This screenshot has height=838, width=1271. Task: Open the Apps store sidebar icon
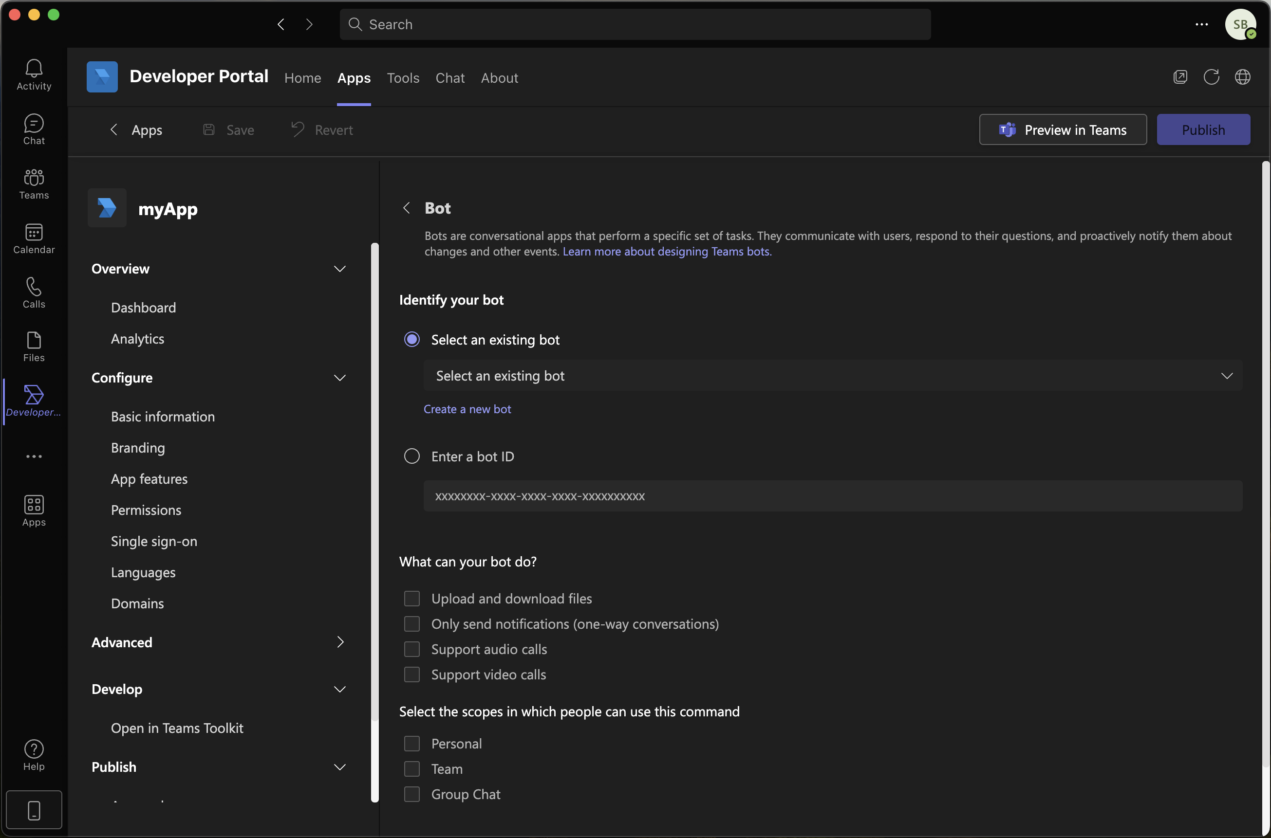(x=34, y=510)
